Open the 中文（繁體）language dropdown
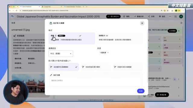193x108 pixels. tap(61, 54)
